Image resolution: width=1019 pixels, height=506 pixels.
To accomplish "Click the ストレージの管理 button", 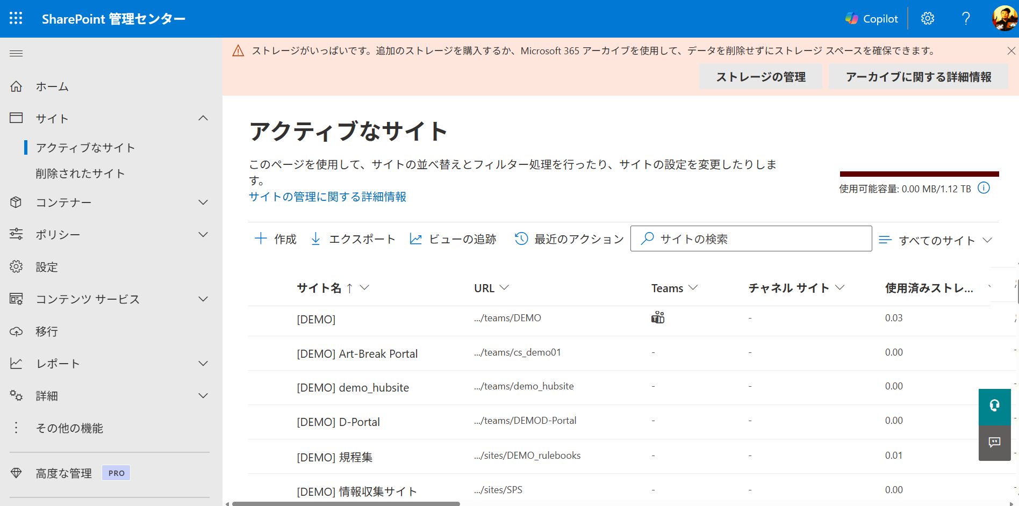I will [760, 77].
